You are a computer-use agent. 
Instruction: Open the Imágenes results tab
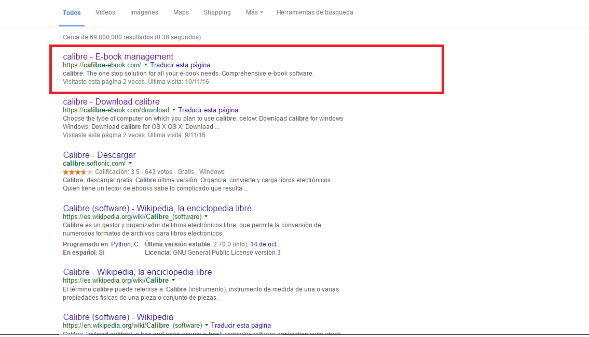coord(144,12)
